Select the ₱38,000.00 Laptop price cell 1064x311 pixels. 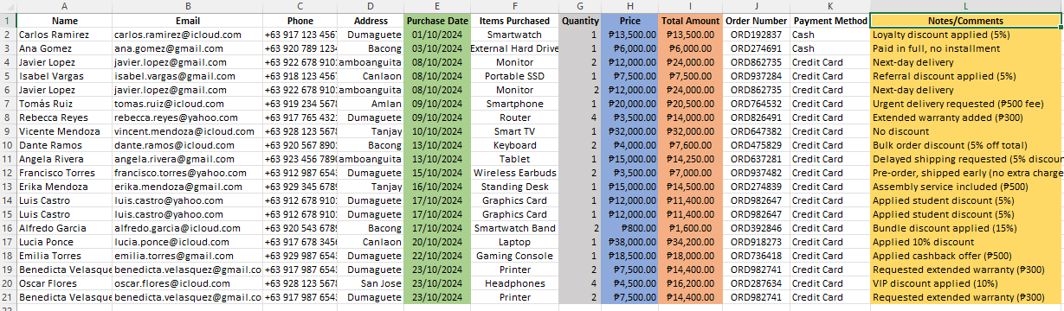click(629, 242)
